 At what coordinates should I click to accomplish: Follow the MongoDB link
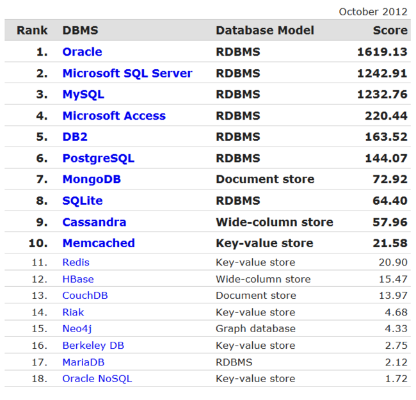pyautogui.click(x=92, y=179)
